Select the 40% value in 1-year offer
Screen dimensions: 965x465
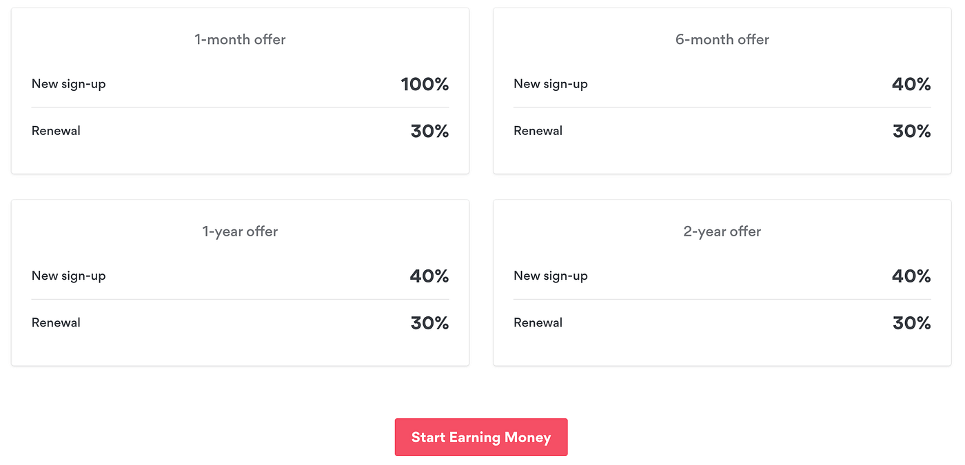429,276
